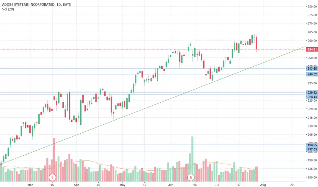Select the 229.62 price level label
The width and height of the screenshot is (318, 187).
[x=312, y=92]
